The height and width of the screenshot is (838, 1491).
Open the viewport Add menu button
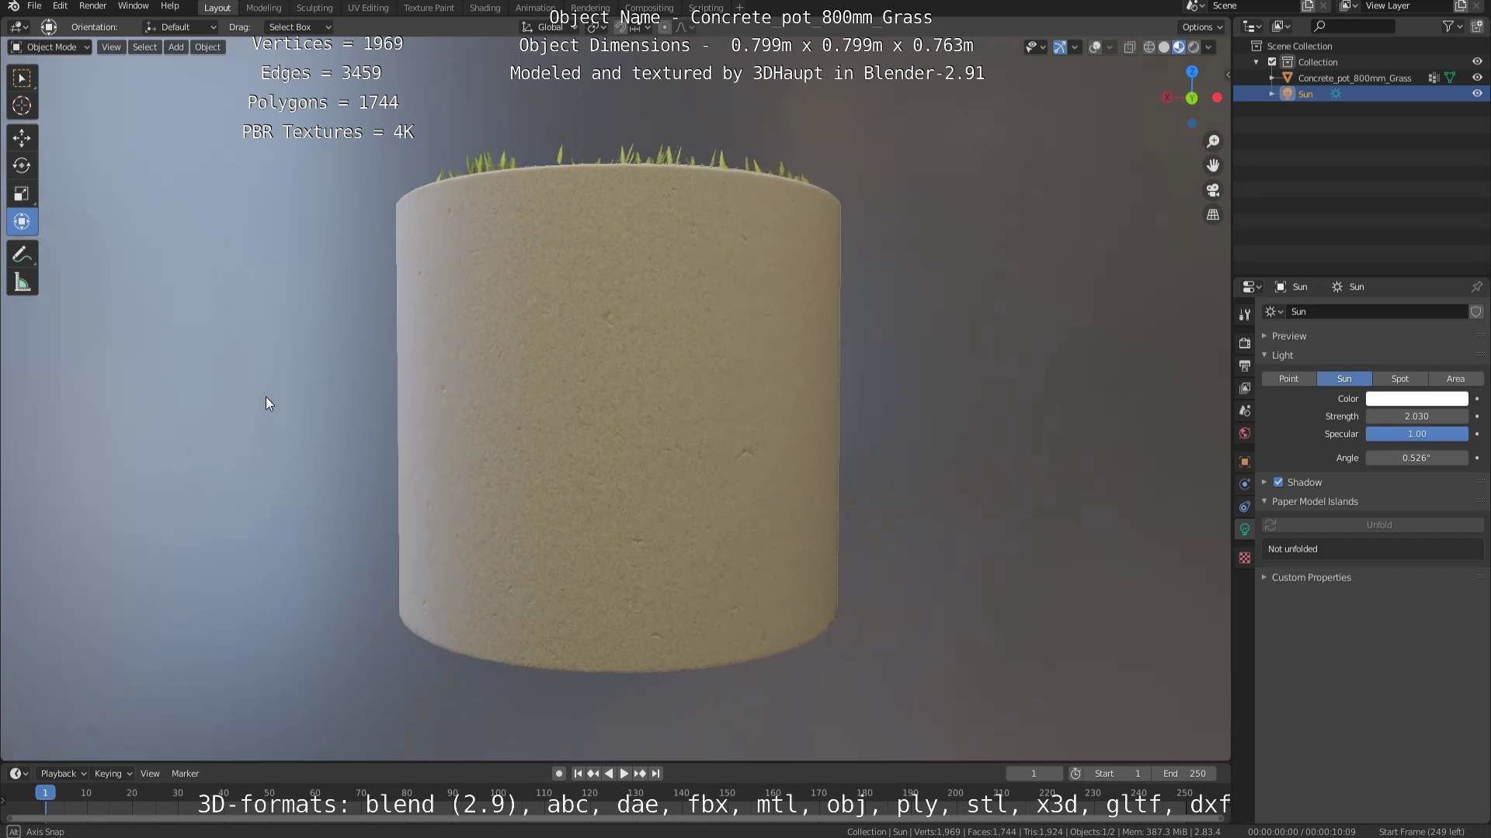tap(176, 47)
